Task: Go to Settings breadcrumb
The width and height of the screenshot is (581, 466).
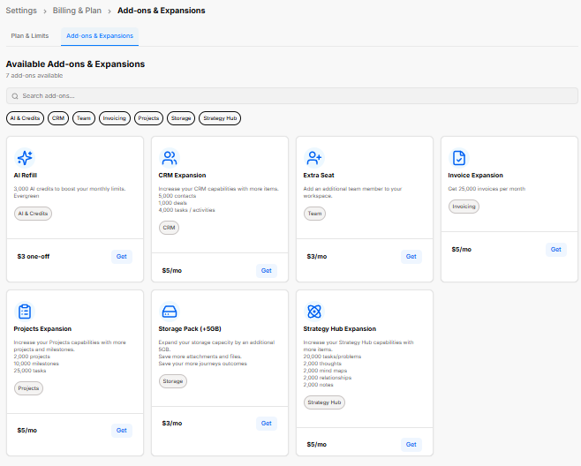Action: tap(21, 11)
